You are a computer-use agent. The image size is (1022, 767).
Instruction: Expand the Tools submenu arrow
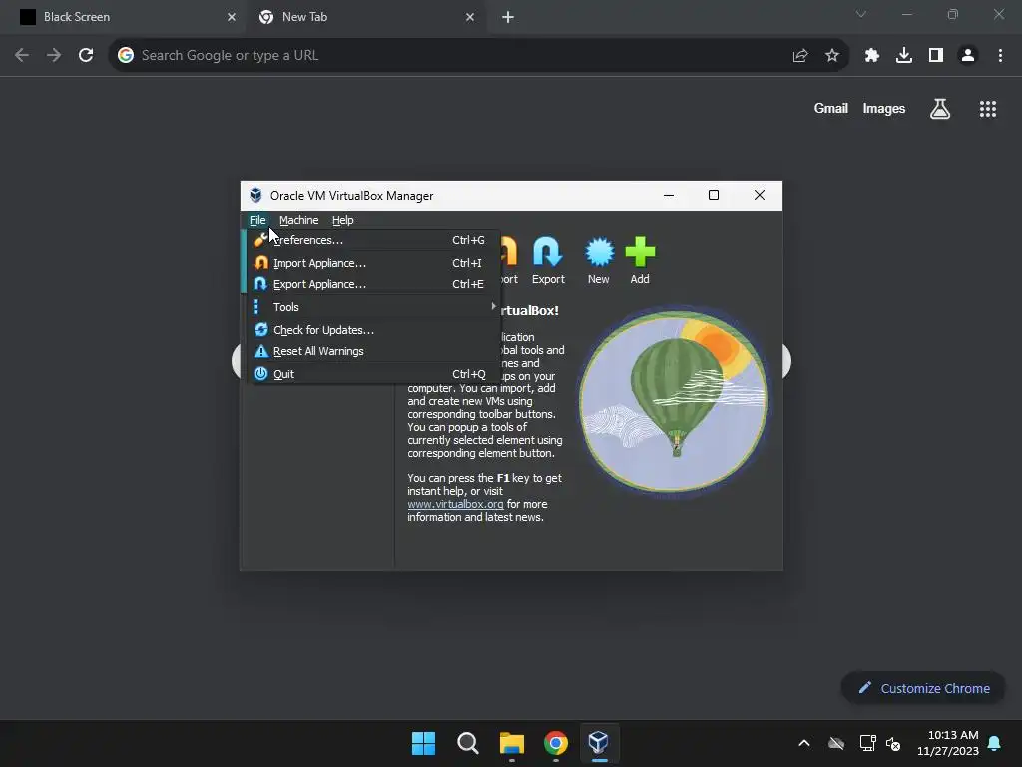click(x=493, y=306)
